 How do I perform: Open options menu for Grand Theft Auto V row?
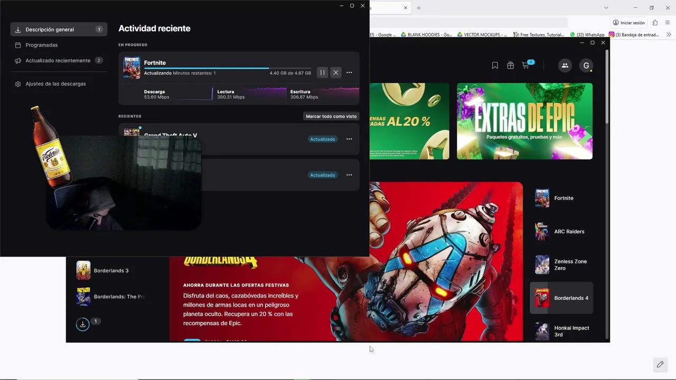(349, 139)
